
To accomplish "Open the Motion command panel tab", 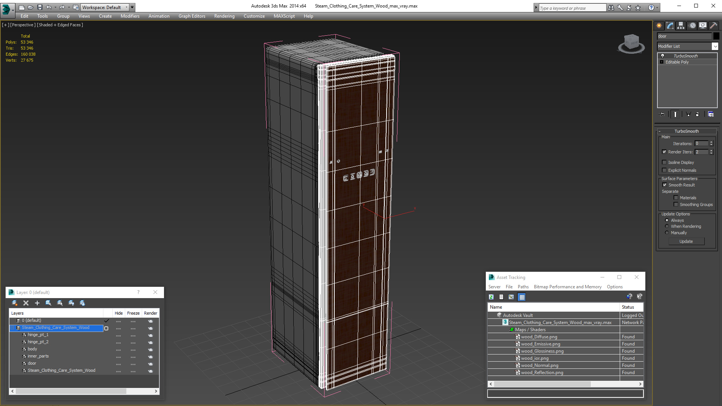I will click(692, 26).
